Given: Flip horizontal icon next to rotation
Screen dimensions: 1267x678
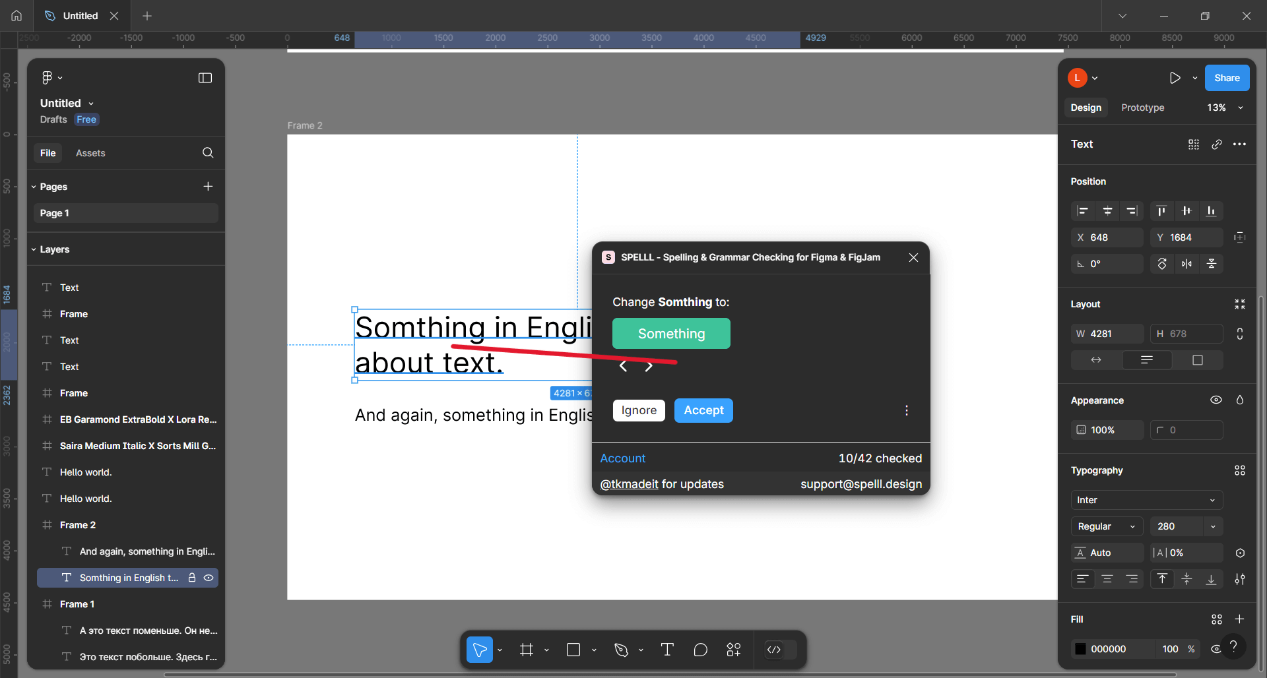Looking at the screenshot, I should (x=1186, y=264).
